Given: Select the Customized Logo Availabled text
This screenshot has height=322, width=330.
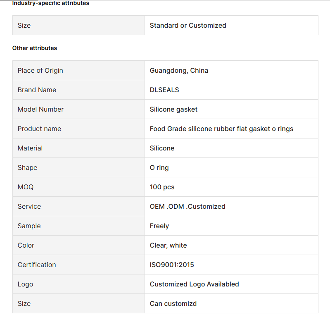Looking at the screenshot, I should (194, 284).
